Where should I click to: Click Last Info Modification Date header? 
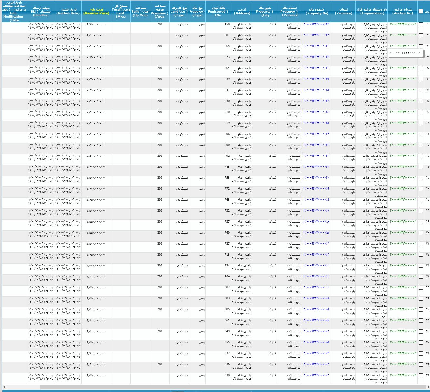14,11
